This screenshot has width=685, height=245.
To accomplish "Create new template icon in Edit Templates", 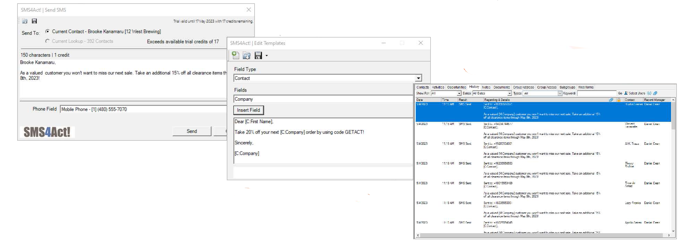I will click(236, 55).
